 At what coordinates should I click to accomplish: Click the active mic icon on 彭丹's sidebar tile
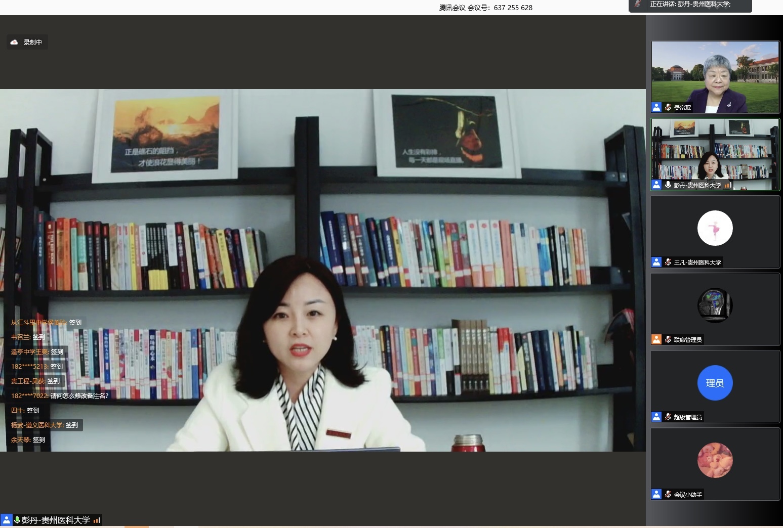(668, 185)
